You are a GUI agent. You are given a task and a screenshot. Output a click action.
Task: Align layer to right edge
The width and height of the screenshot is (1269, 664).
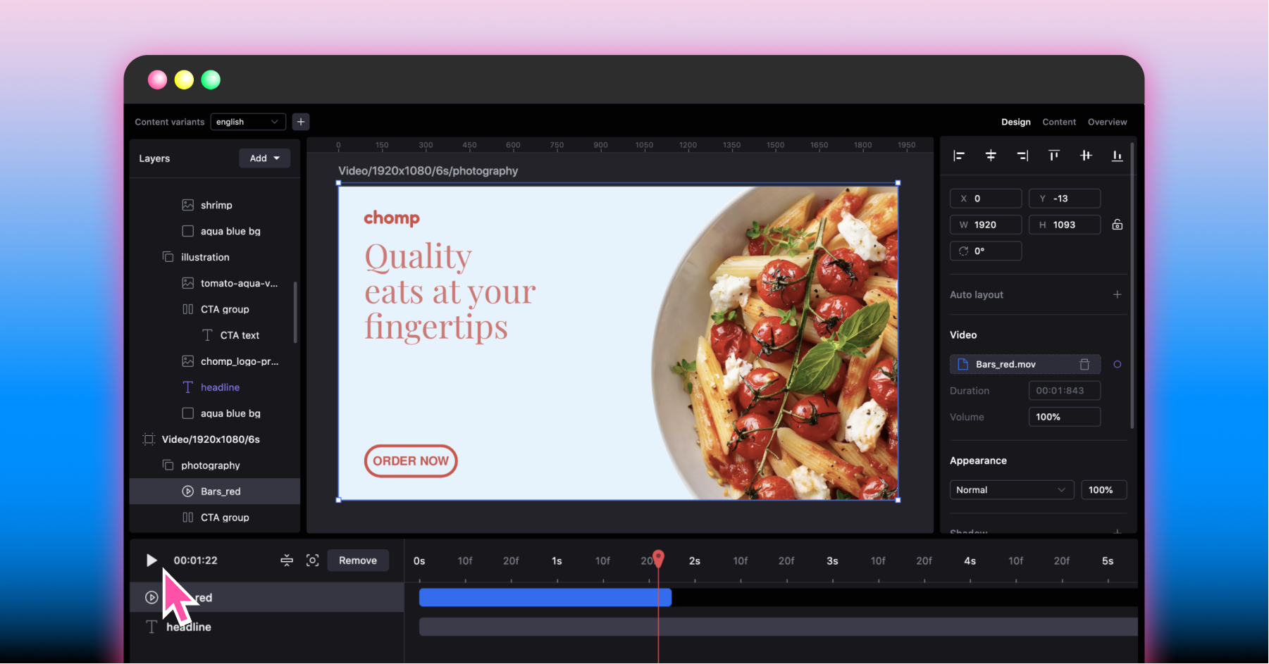pyautogui.click(x=1022, y=156)
